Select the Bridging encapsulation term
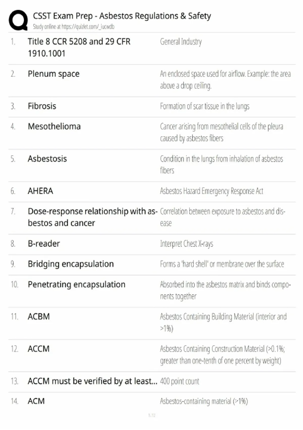 coord(71,264)
